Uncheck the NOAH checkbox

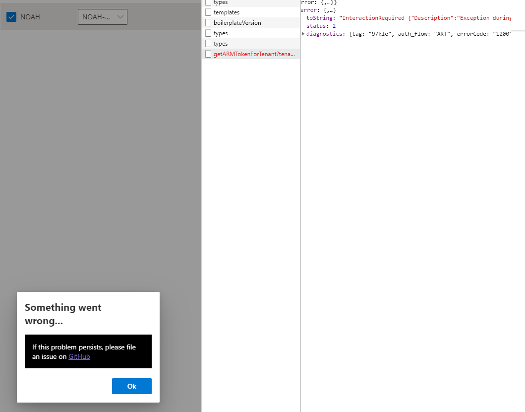11,17
